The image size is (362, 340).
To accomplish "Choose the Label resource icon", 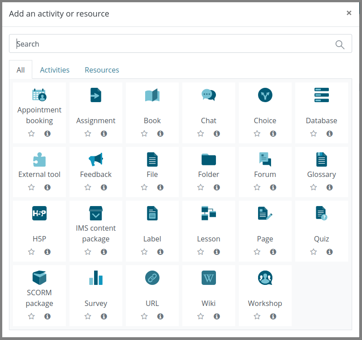I will [x=152, y=213].
